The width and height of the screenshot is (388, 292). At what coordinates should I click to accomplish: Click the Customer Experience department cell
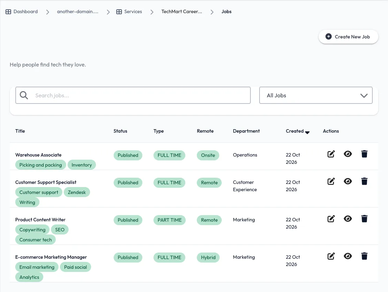pos(245,186)
